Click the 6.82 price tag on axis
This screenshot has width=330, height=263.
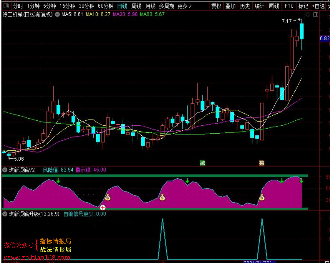pyautogui.click(x=325, y=39)
